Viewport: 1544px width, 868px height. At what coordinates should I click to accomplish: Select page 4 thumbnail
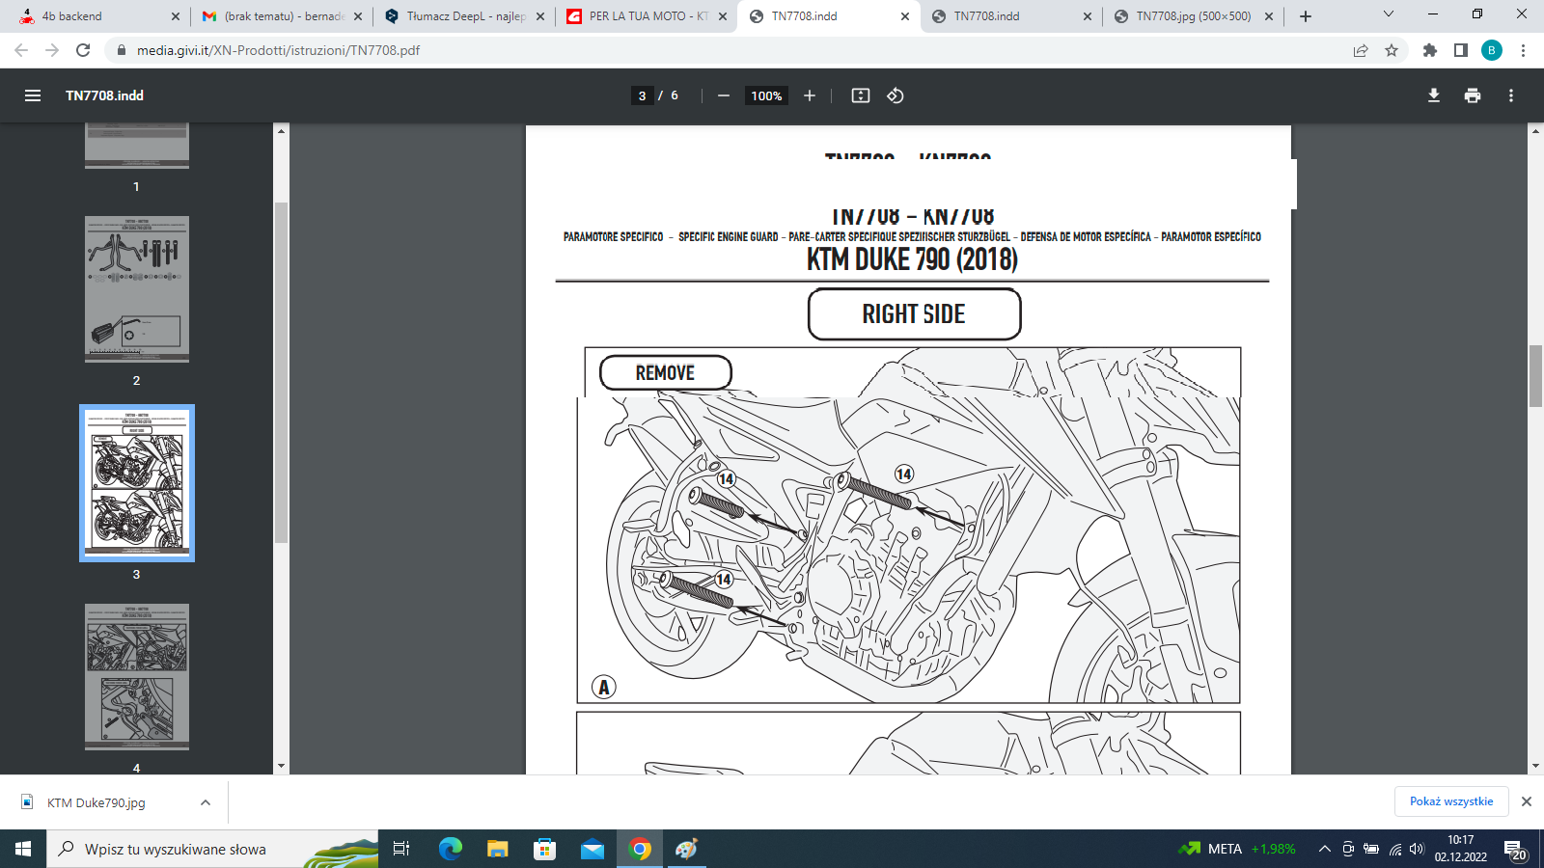pos(137,677)
